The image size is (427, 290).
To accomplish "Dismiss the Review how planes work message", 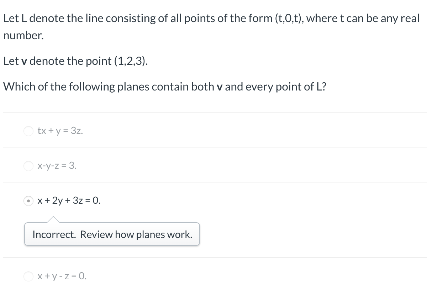I will click(x=112, y=234).
